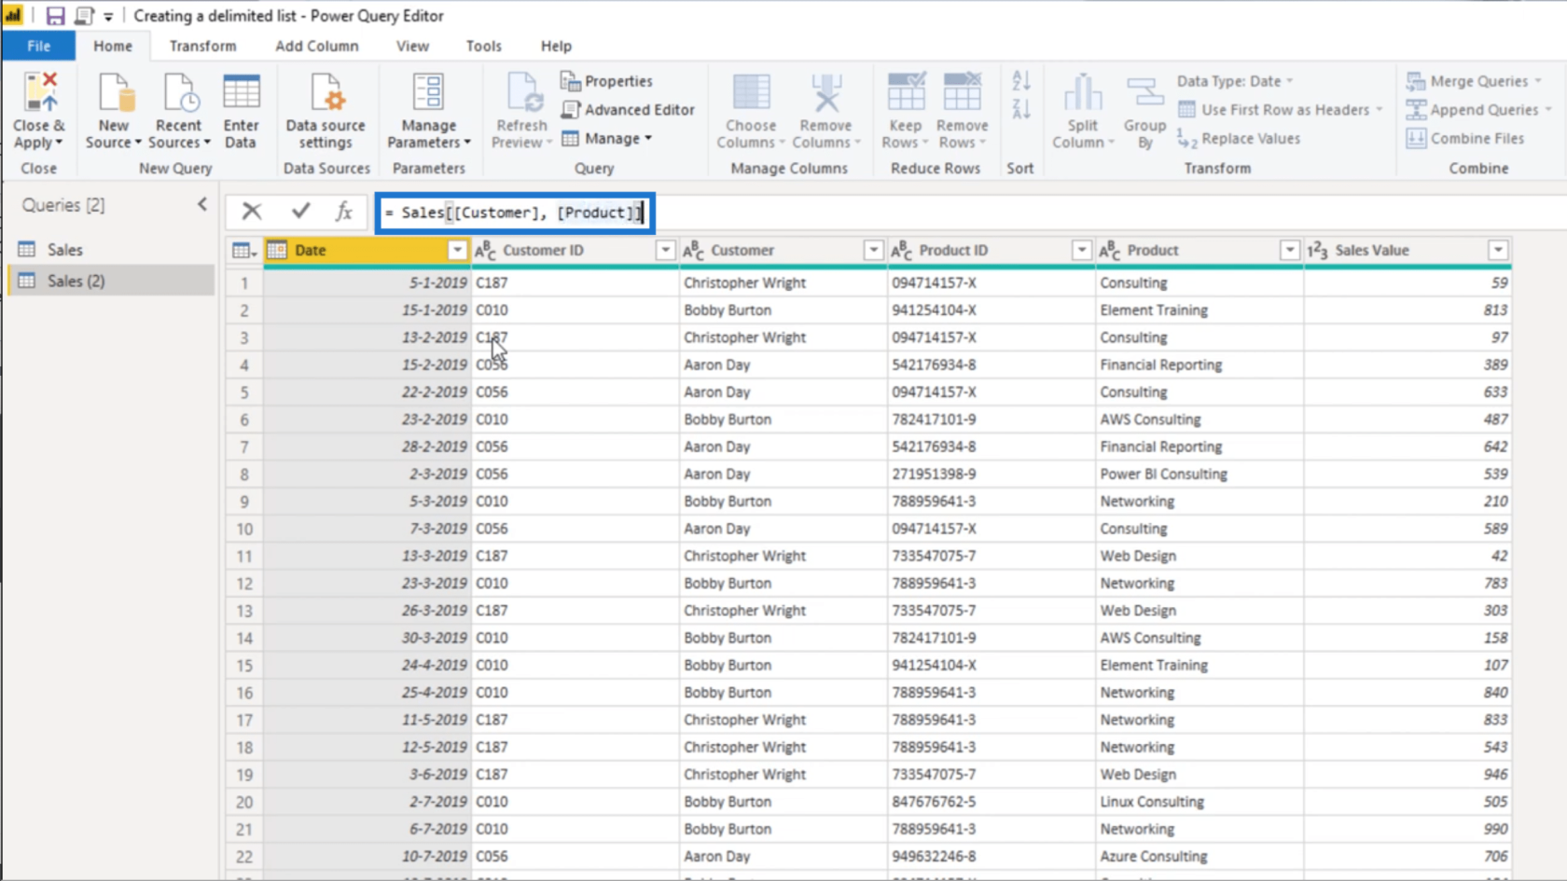
Task: Click Combine Files
Action: click(1465, 139)
